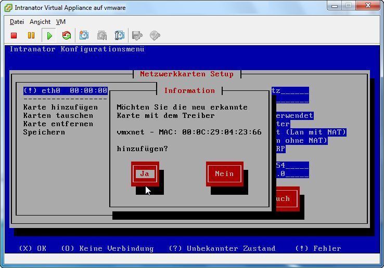Click the MAC address 00:0C:29:04:23:66 text
The image size is (384, 268).
(222, 132)
